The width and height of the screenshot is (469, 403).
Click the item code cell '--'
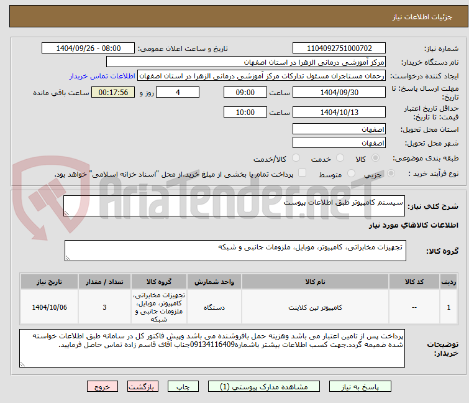pyautogui.click(x=414, y=307)
